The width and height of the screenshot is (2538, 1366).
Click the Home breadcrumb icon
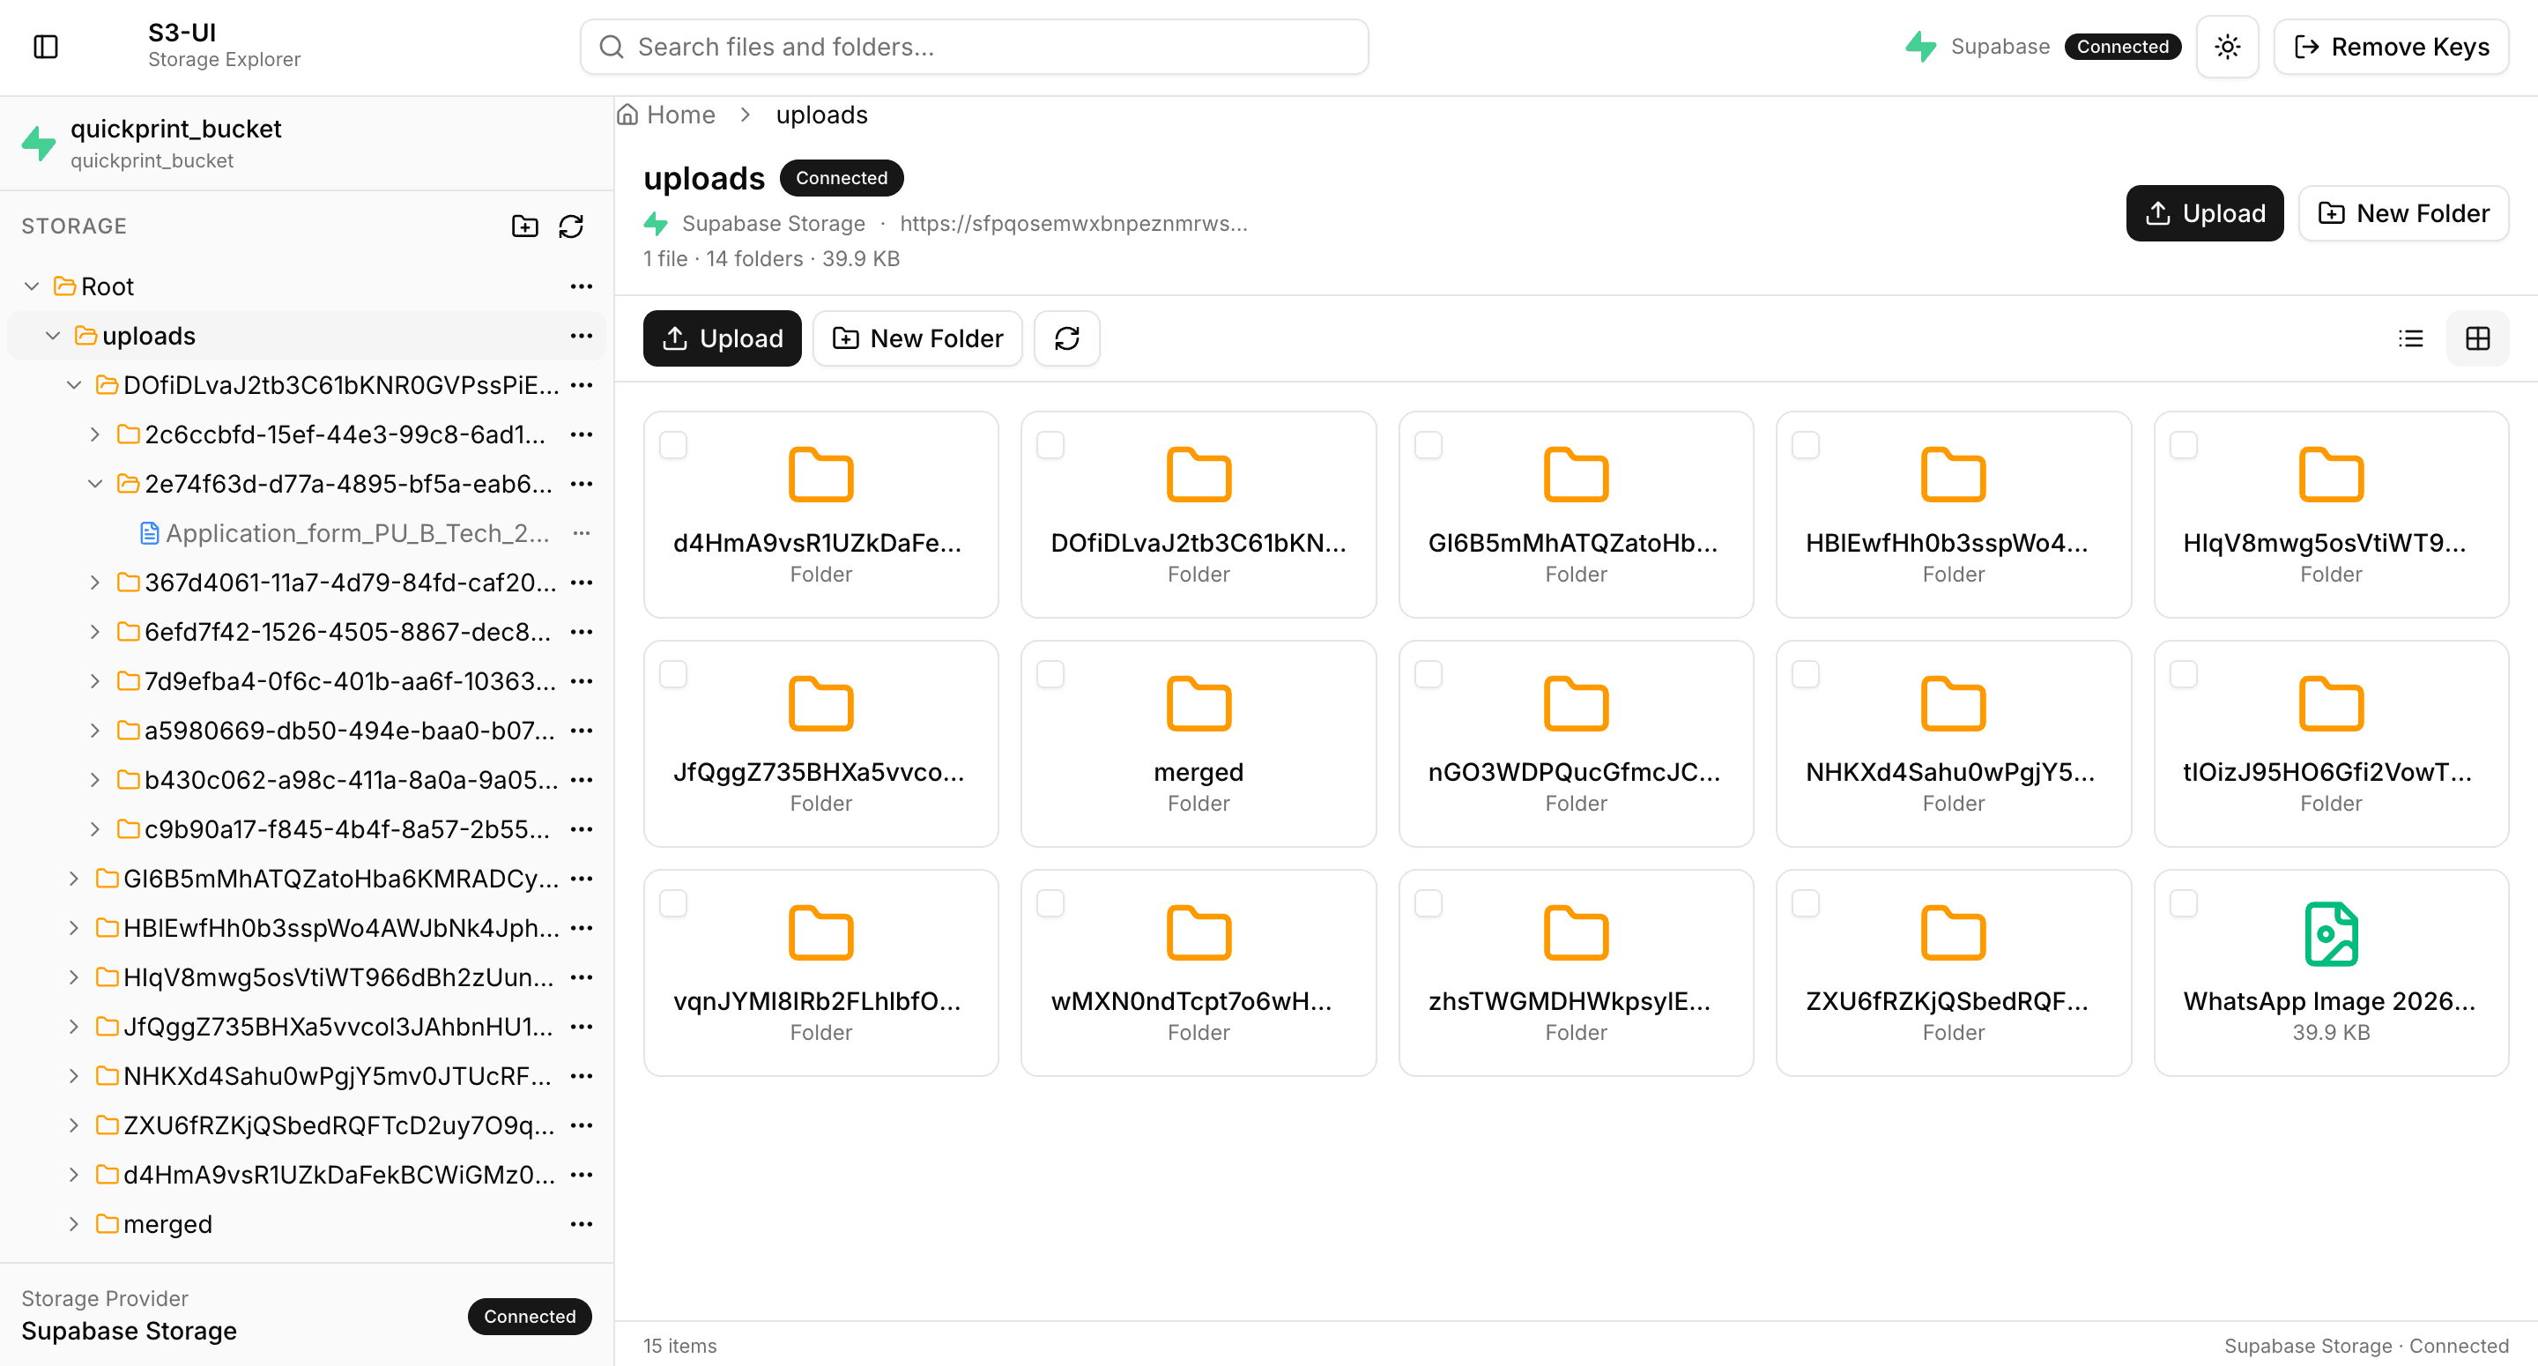tap(627, 115)
